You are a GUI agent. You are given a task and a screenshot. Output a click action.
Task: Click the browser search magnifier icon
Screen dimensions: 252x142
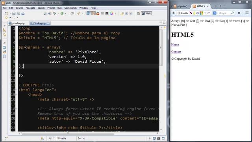tap(232, 13)
